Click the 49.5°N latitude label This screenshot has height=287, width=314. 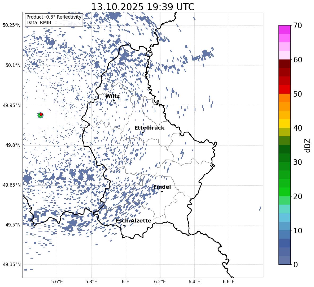pyautogui.click(x=13, y=225)
